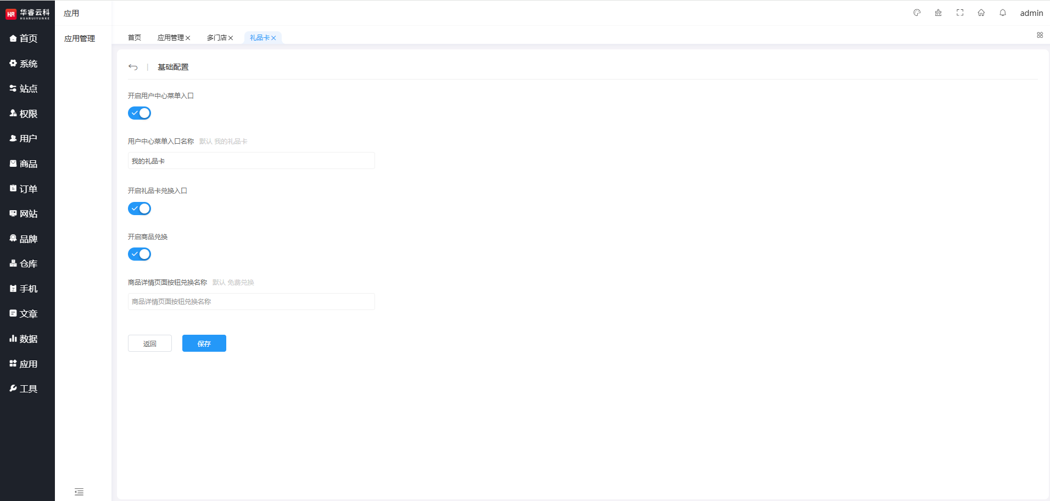Switch to the 多门店 tab
Screen dimensions: 1050x501
(216, 38)
